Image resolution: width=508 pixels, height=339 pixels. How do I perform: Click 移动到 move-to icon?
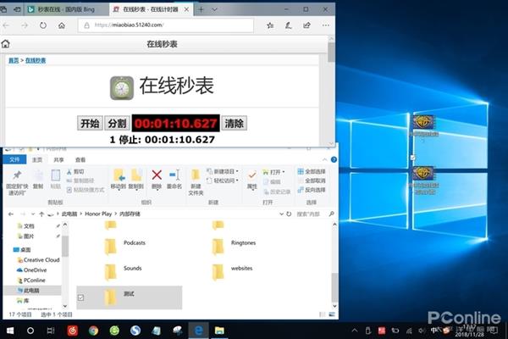tap(119, 180)
